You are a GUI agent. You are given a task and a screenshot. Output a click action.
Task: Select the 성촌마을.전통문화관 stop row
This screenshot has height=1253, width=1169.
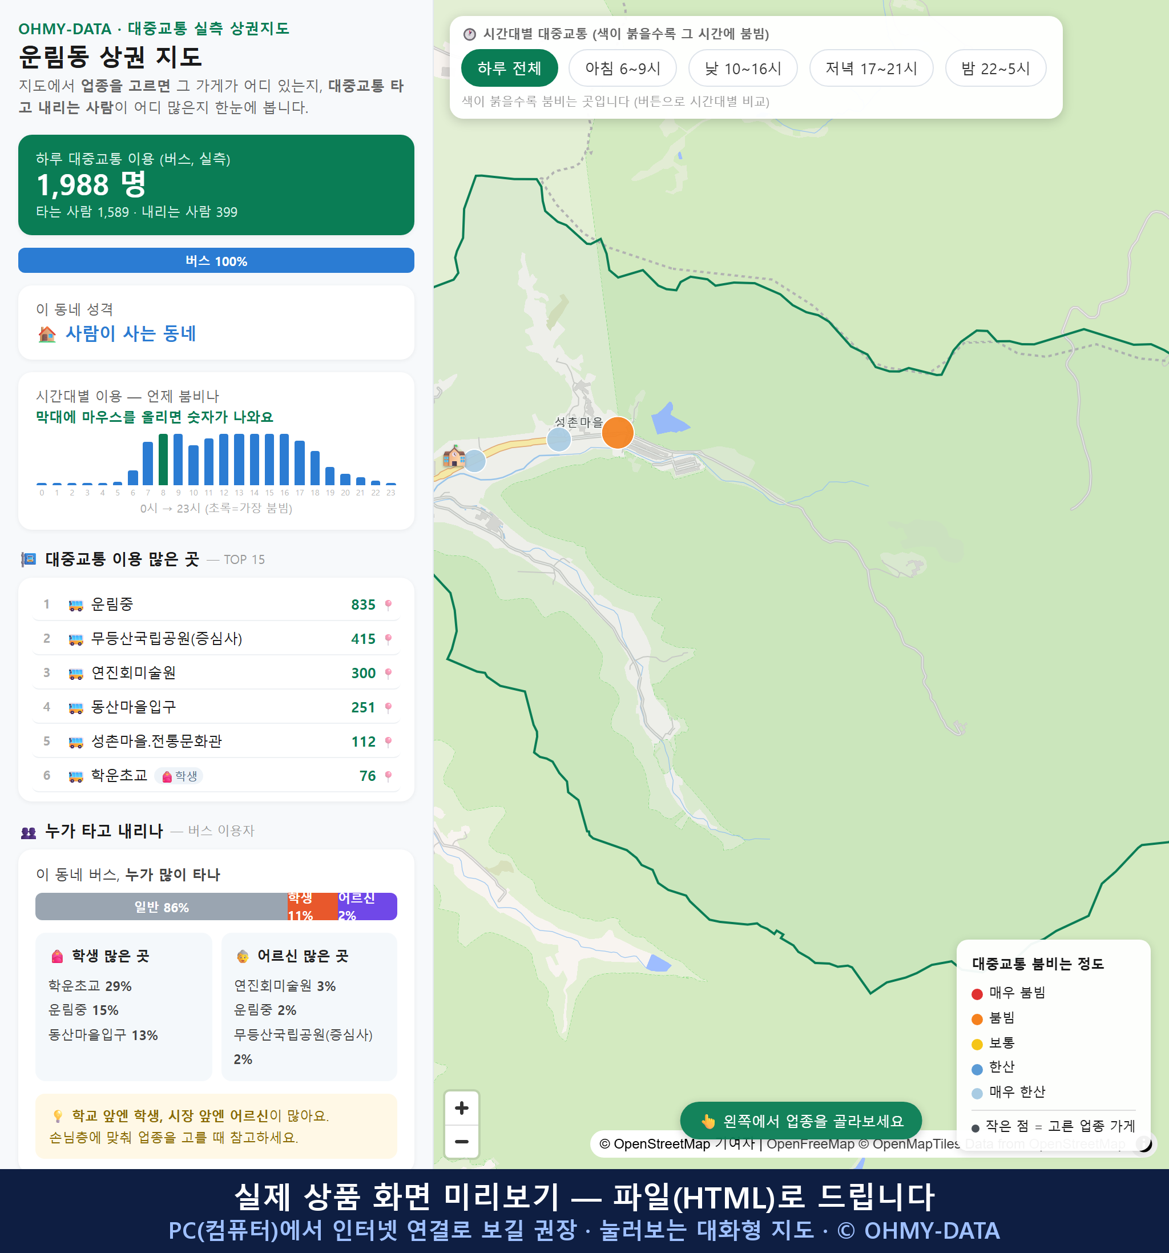pos(216,741)
